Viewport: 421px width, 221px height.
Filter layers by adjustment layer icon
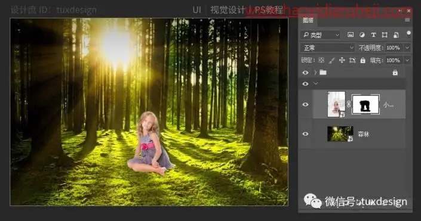[x=362, y=35]
